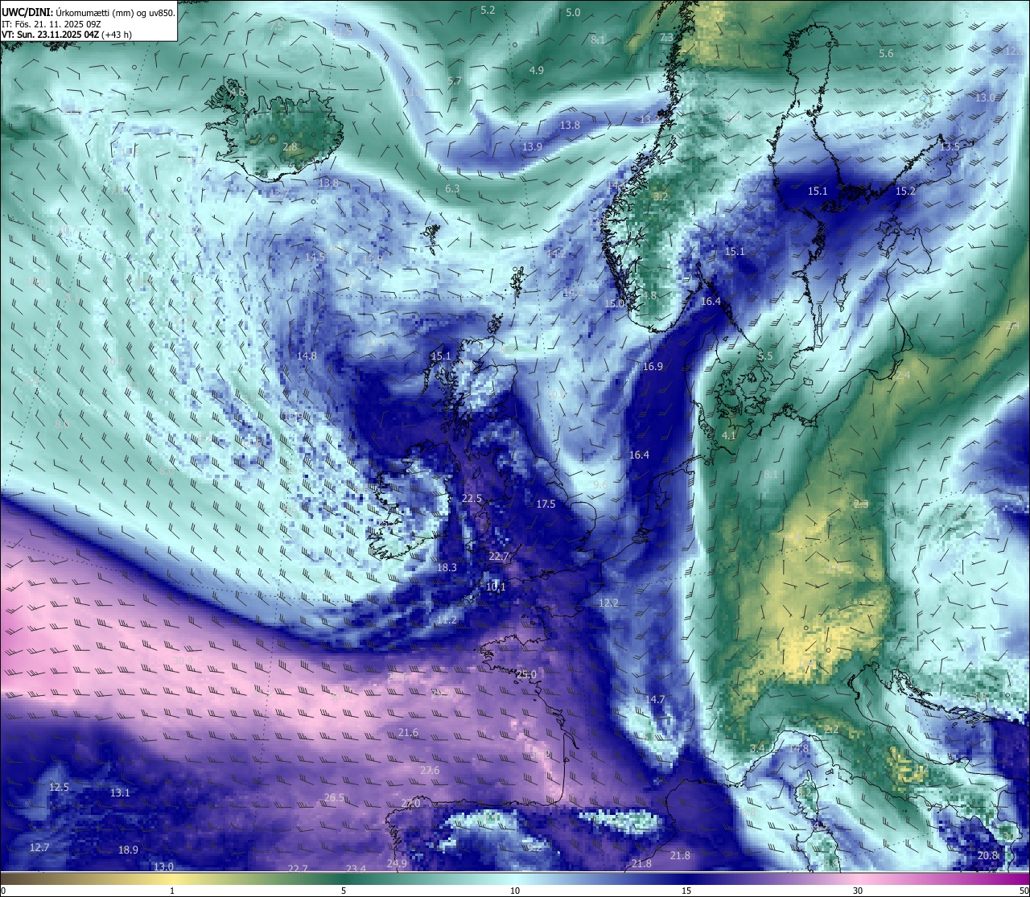Click the '15.0' value label

(x=614, y=302)
